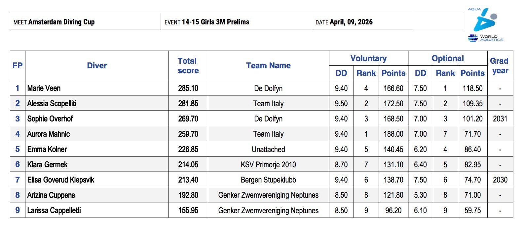Select Sophie Overhof's grad year 2031
Image resolution: width=523 pixels, height=236 pixels.
click(500, 118)
